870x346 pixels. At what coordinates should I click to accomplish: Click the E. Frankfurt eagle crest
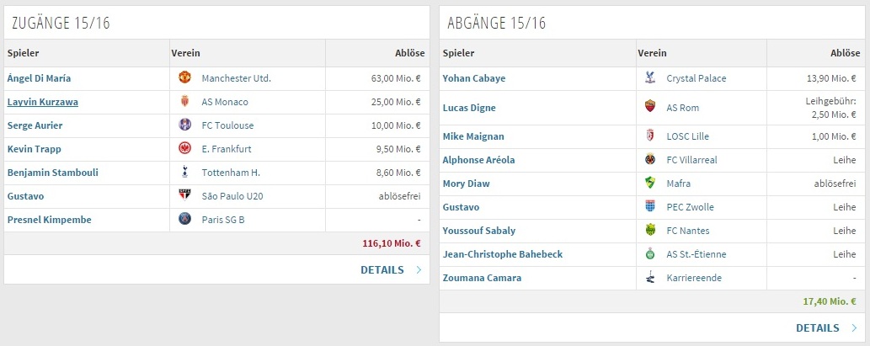coord(184,149)
